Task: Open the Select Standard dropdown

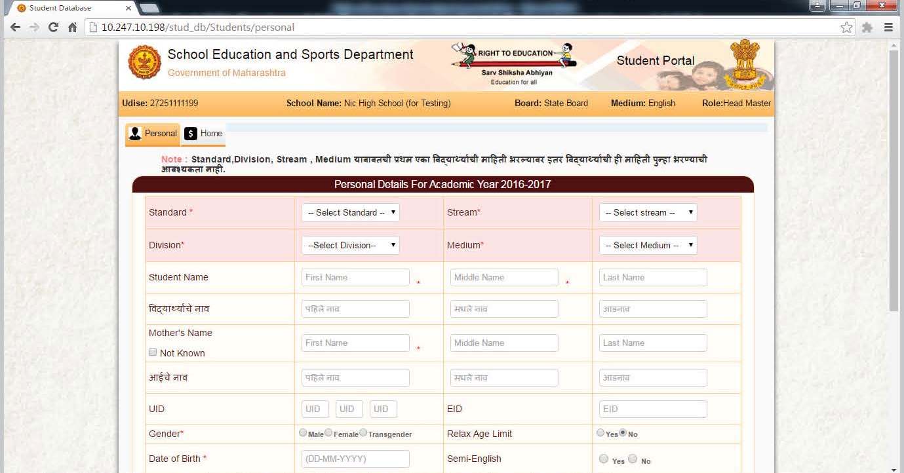Action: 350,212
